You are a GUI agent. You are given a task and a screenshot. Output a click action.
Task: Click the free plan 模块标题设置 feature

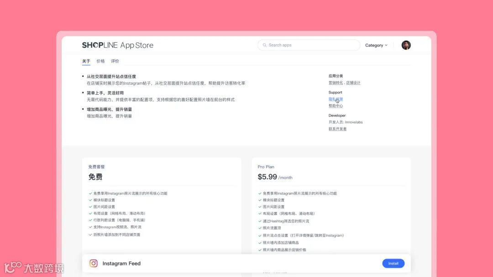coord(104,200)
